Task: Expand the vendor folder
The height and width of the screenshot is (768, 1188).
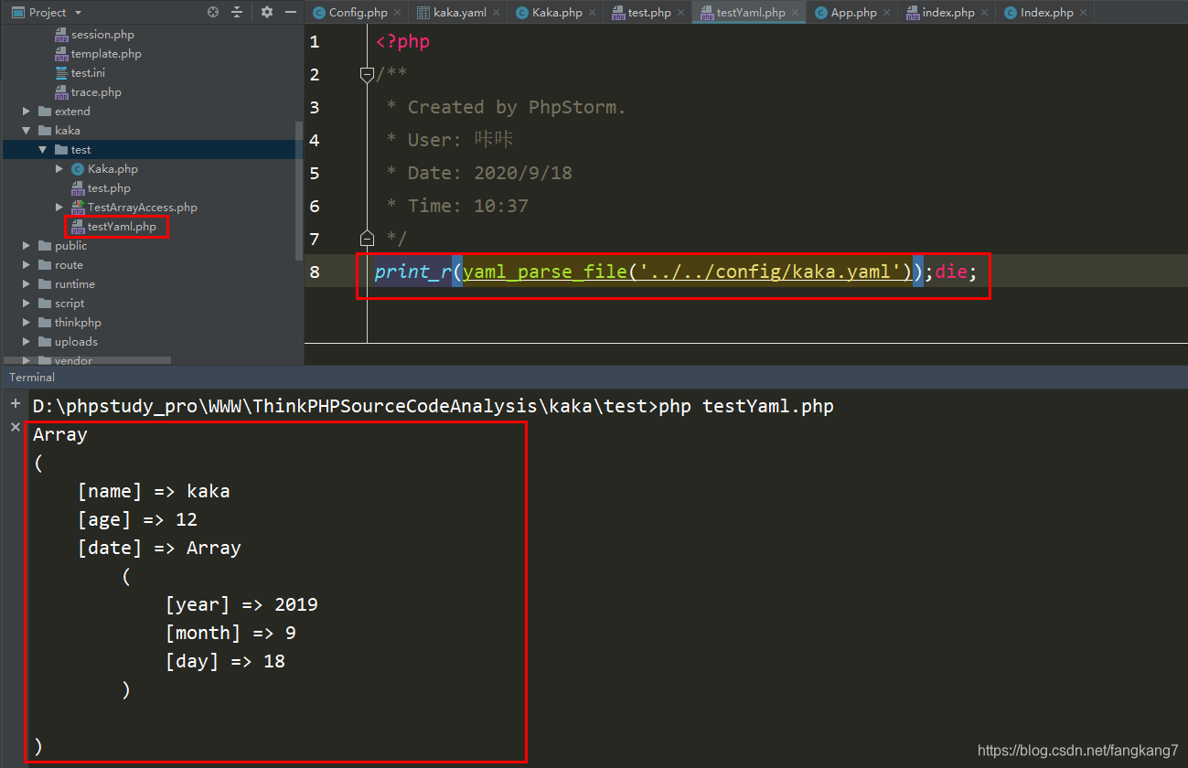Action: tap(27, 361)
